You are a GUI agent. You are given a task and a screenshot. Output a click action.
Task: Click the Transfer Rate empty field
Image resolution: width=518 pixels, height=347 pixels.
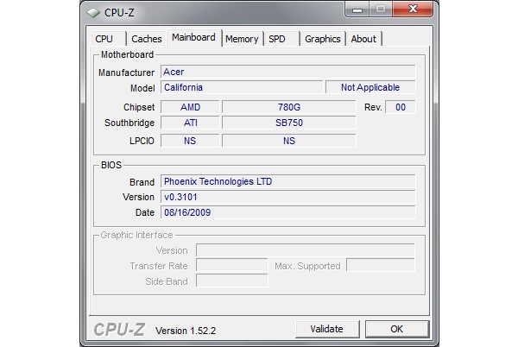pos(232,266)
